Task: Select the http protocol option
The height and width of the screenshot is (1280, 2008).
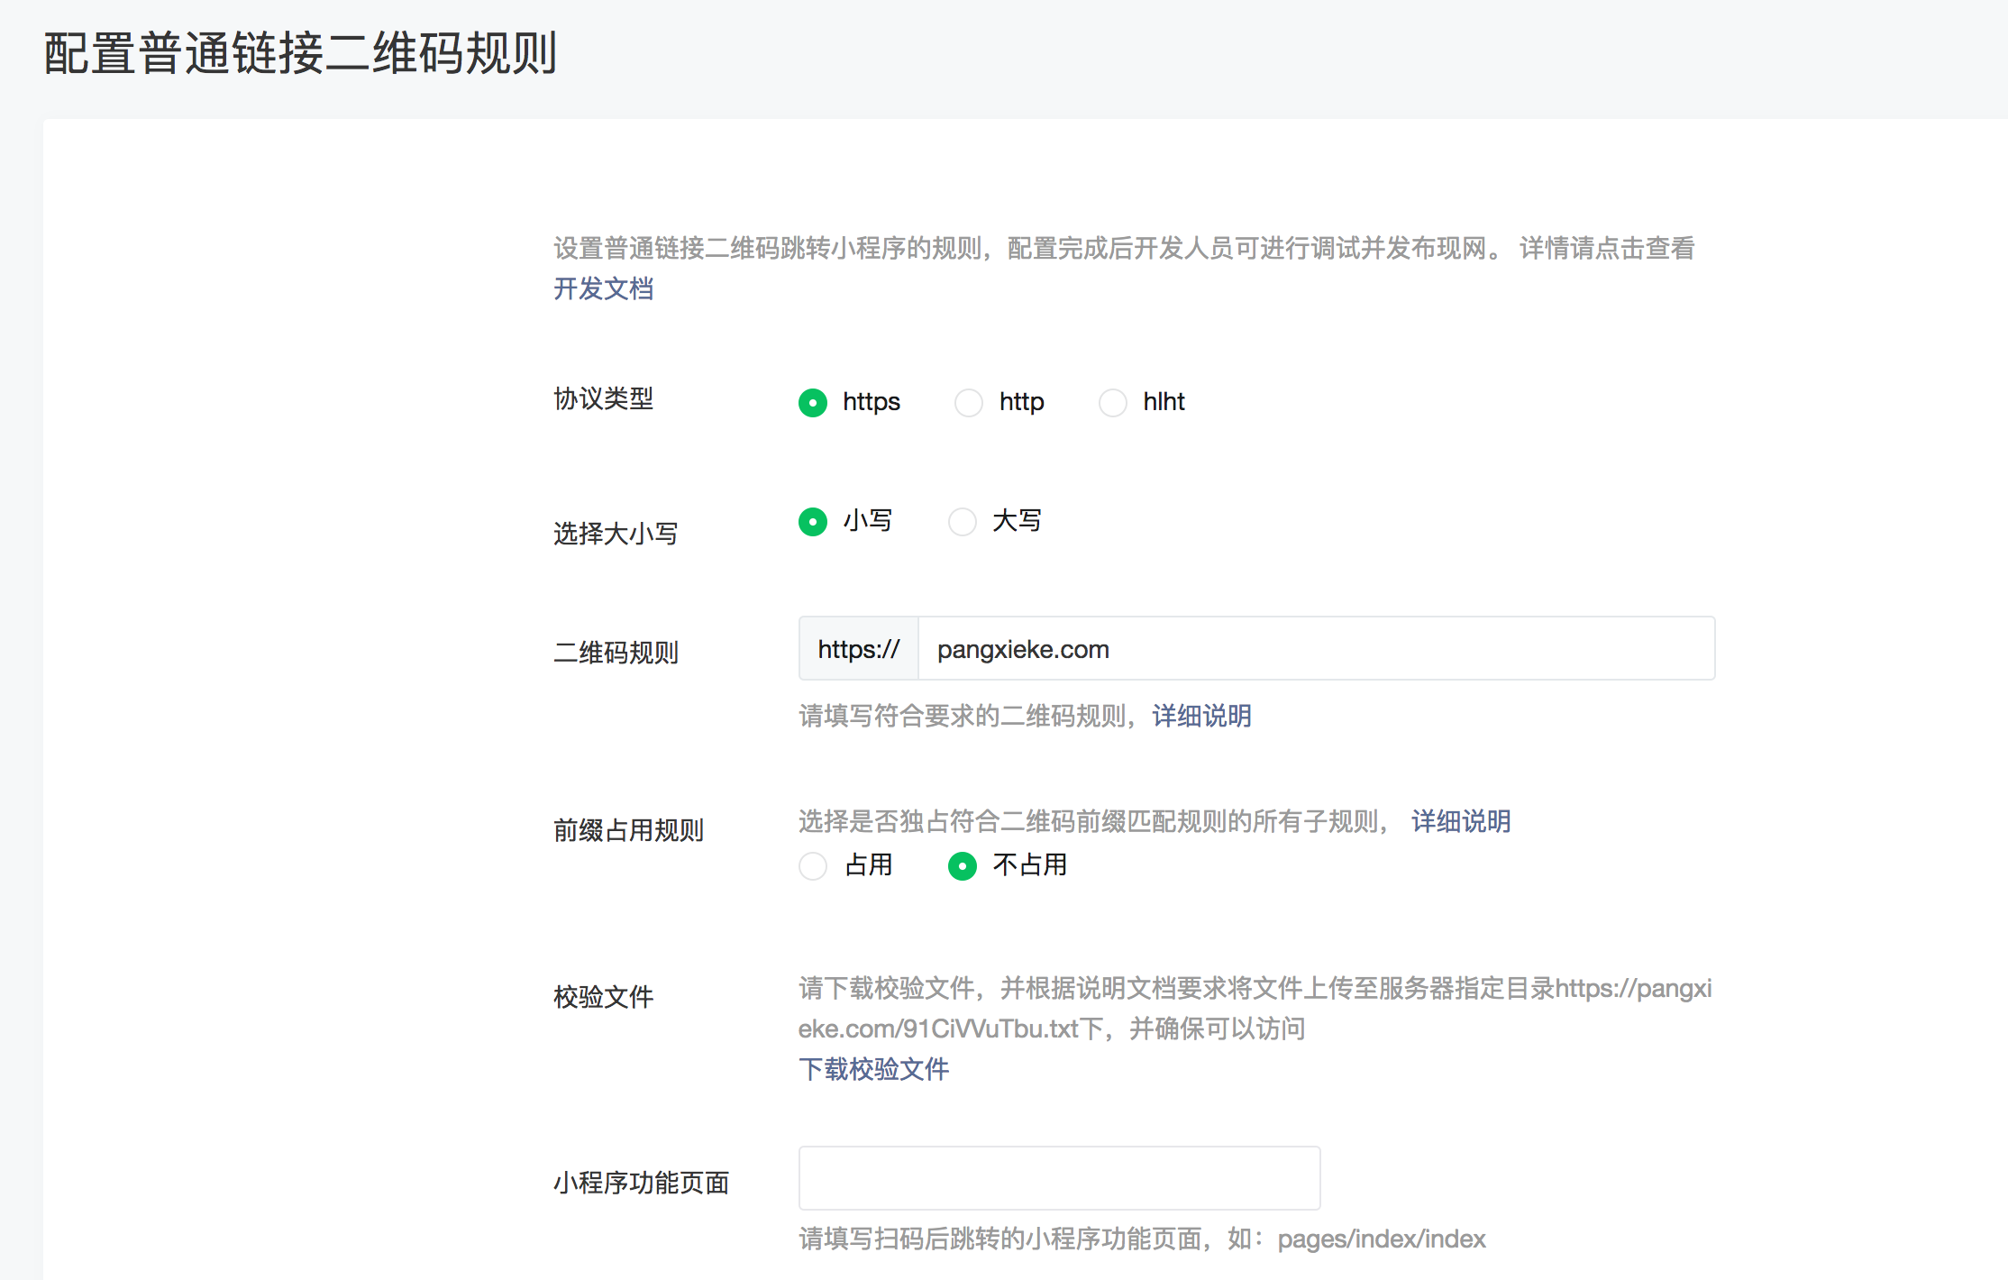Action: click(x=969, y=402)
